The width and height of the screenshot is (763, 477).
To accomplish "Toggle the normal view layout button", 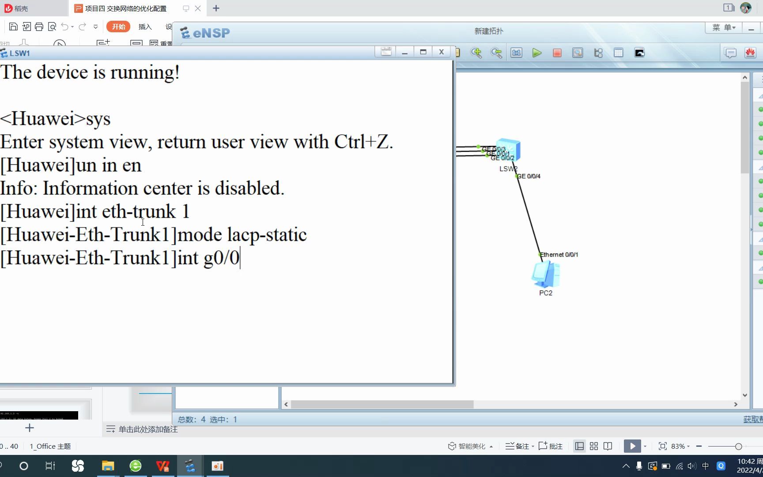I will pos(579,446).
